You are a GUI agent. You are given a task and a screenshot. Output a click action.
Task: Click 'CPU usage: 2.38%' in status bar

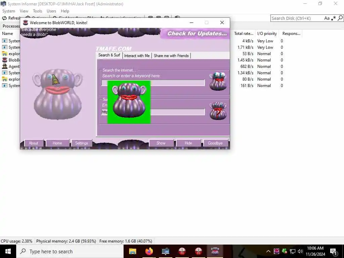pos(16,241)
